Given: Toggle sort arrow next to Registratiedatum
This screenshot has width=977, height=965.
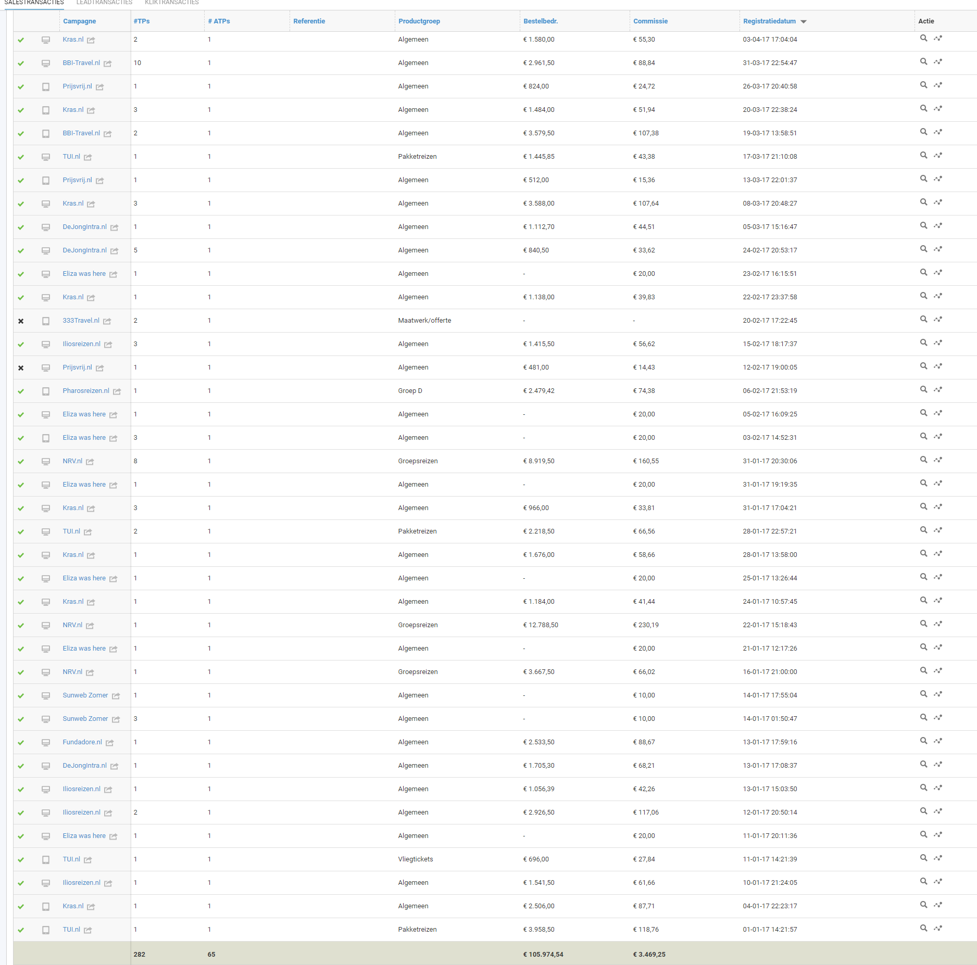Looking at the screenshot, I should (804, 22).
